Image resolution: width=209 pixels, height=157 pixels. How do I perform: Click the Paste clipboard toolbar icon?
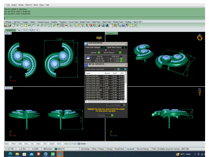[26, 25]
